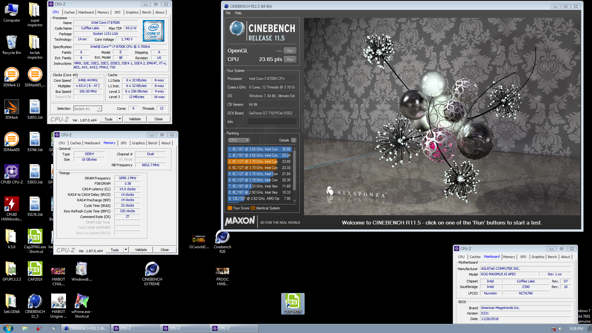Viewport: 592px width, 333px height.
Task: Open the 4.5.0 folder
Action: pyautogui.click(x=12, y=239)
